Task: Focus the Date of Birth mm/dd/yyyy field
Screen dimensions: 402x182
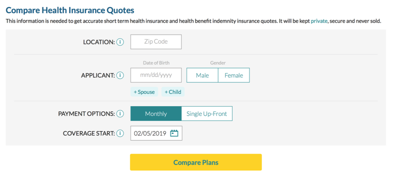Action: coord(156,75)
